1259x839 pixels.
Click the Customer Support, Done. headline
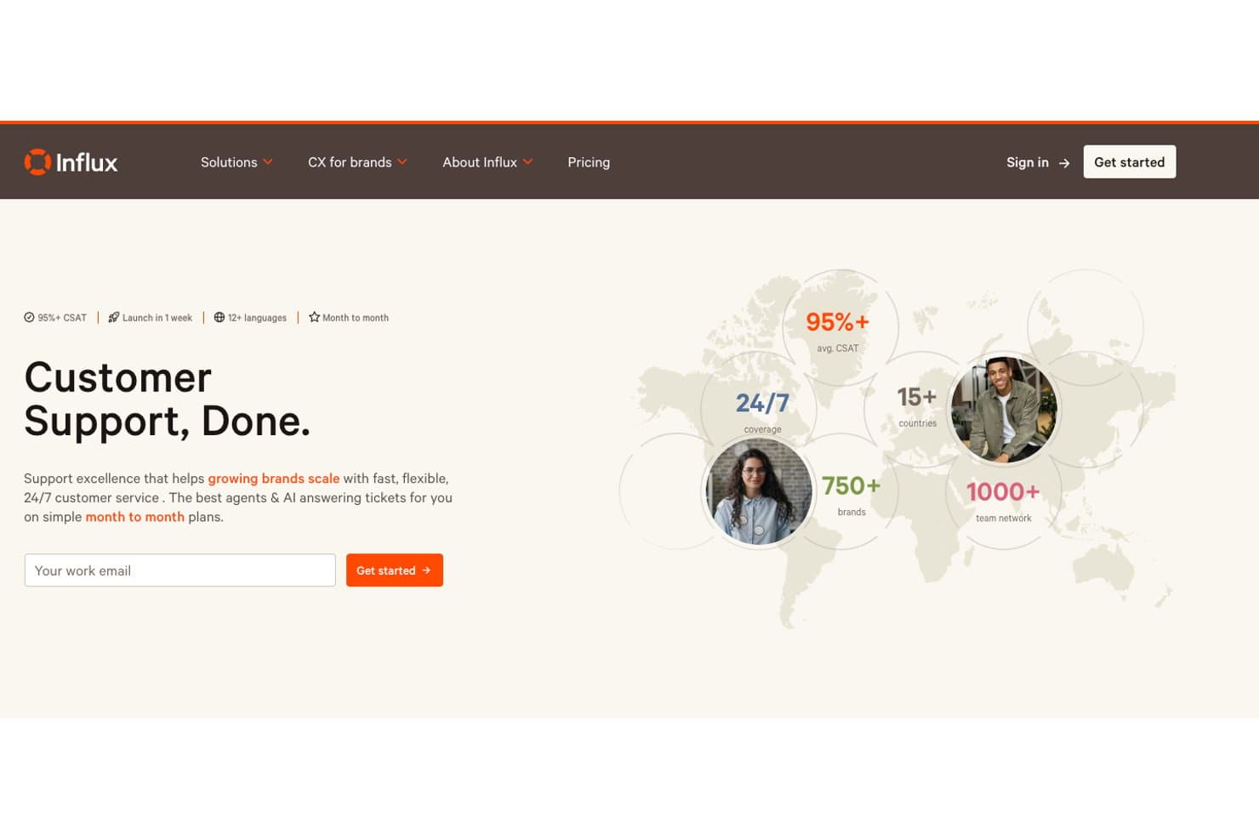168,399
